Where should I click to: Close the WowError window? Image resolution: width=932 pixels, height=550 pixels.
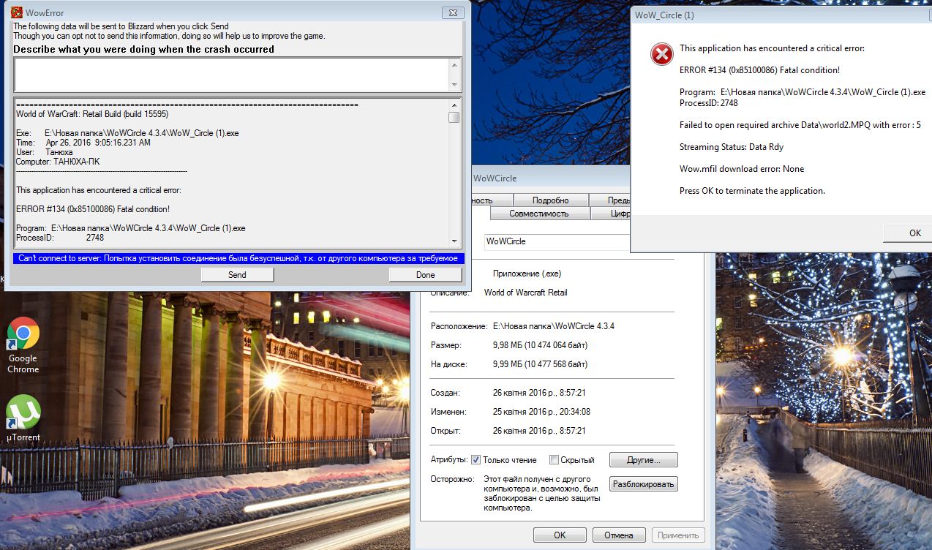pyautogui.click(x=454, y=12)
